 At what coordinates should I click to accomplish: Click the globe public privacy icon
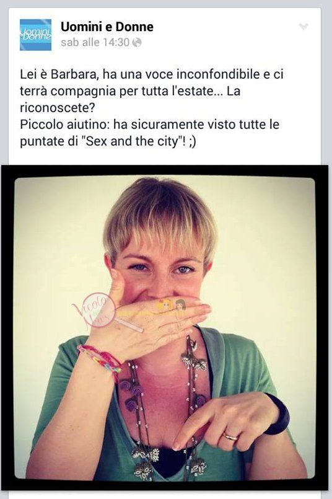coord(137,42)
